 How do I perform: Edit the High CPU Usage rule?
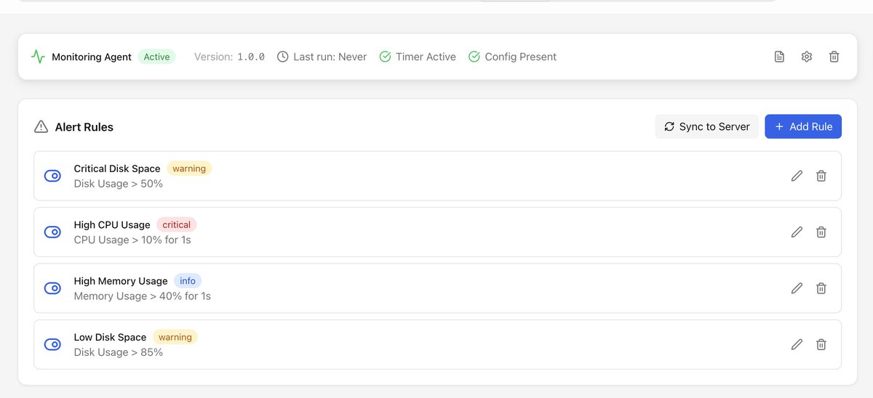point(797,232)
